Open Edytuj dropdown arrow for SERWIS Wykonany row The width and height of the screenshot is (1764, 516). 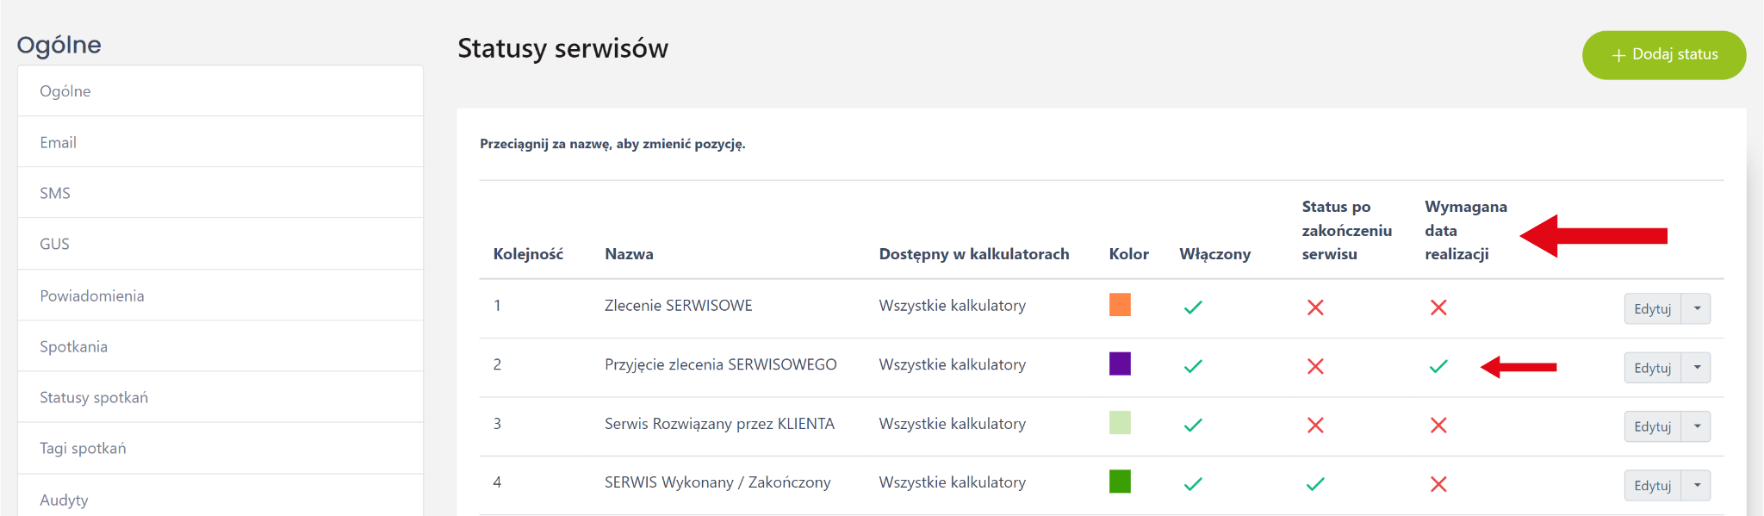(1697, 485)
